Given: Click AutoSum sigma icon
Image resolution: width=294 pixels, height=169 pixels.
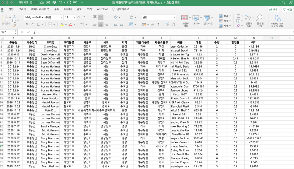Looking at the screenshot, I should click(238, 16).
